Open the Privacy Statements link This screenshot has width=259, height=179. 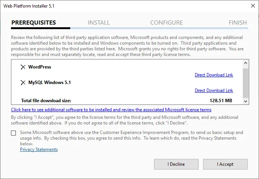click(x=39, y=149)
